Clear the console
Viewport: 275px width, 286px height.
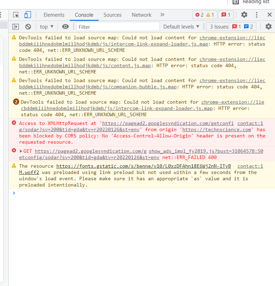pyautogui.click(x=28, y=27)
